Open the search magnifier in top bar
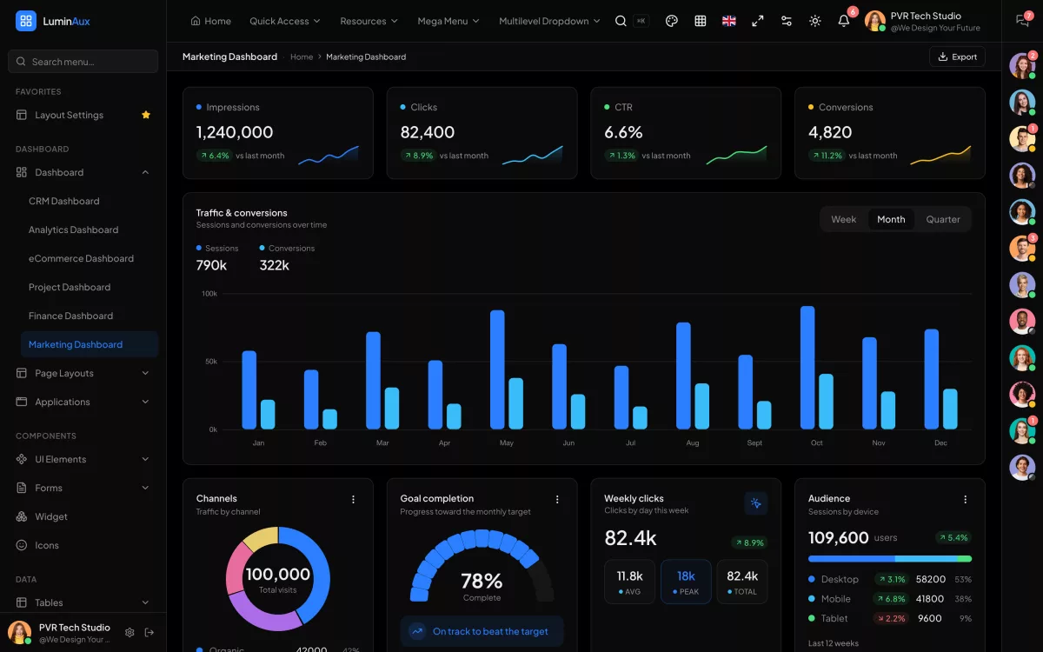This screenshot has height=652, width=1043. [621, 21]
